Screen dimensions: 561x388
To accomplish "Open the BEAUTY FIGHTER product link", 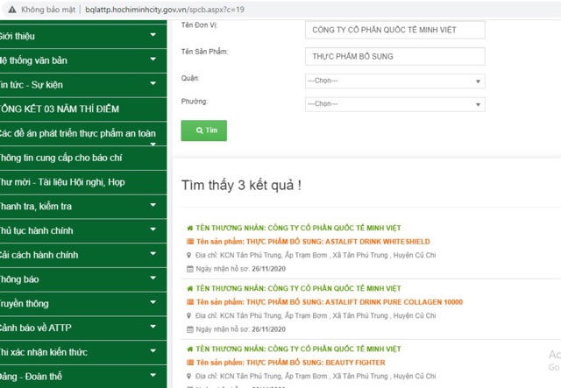I will point(291,363).
